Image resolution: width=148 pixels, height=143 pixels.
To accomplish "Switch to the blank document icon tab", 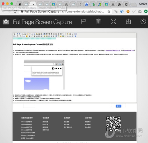I will tap(80, 4).
